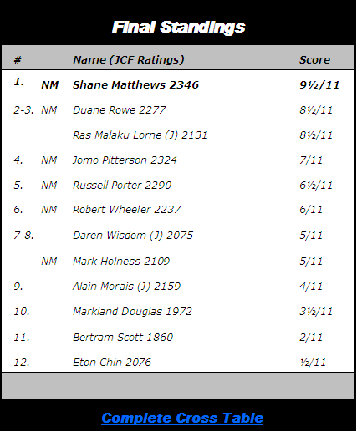This screenshot has width=357, height=432.
Task: Click Eton Chin's ½/11 score
Action: pyautogui.click(x=313, y=363)
